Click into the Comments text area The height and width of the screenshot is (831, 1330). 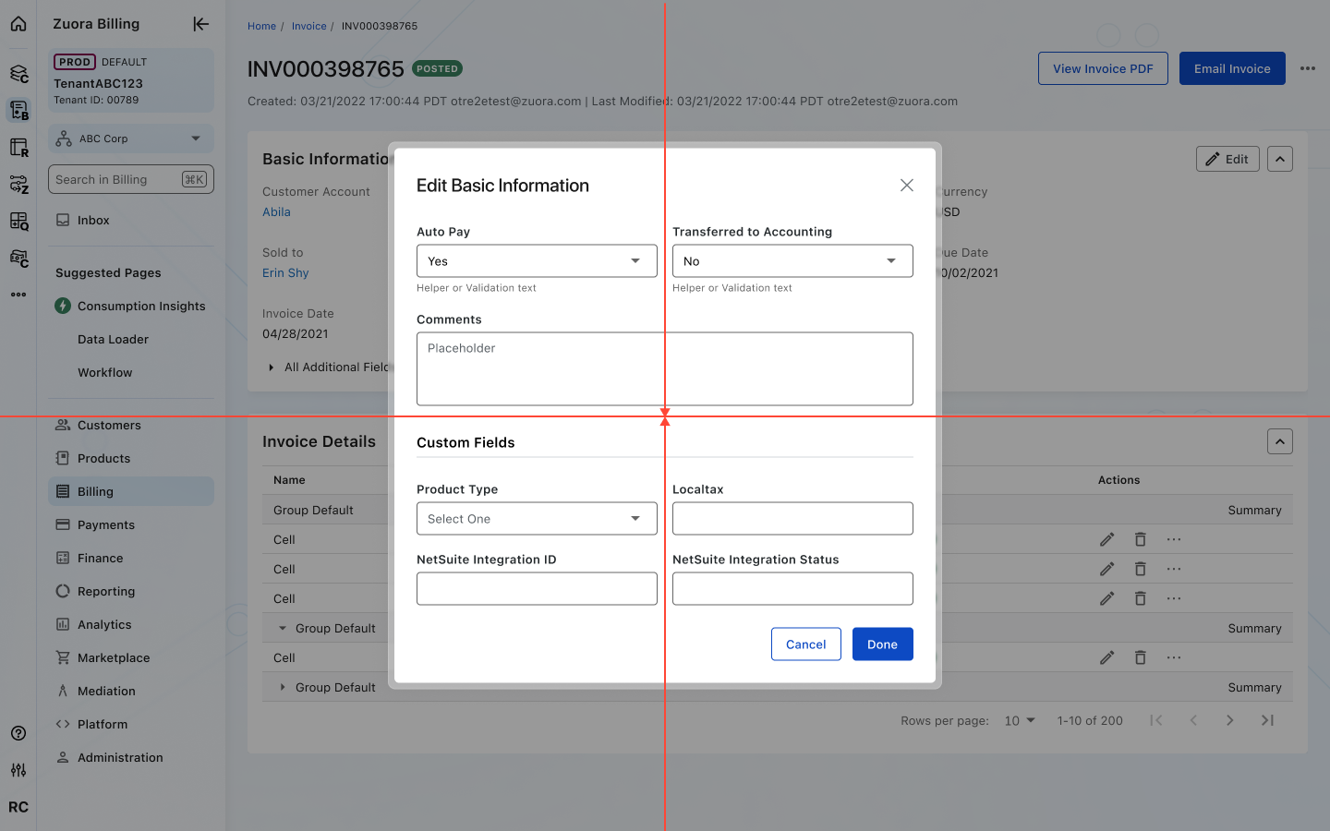pos(664,369)
